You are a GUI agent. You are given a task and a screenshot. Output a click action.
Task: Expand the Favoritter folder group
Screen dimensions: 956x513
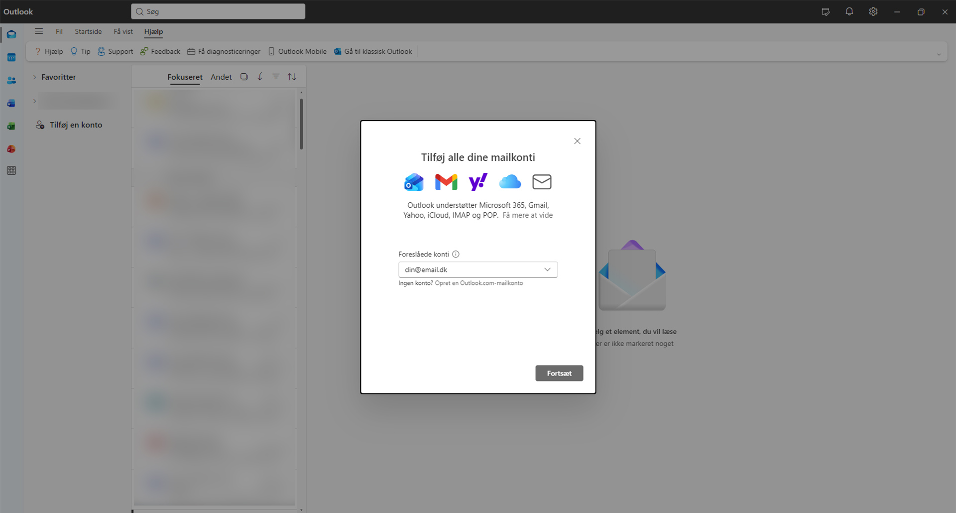coord(34,77)
